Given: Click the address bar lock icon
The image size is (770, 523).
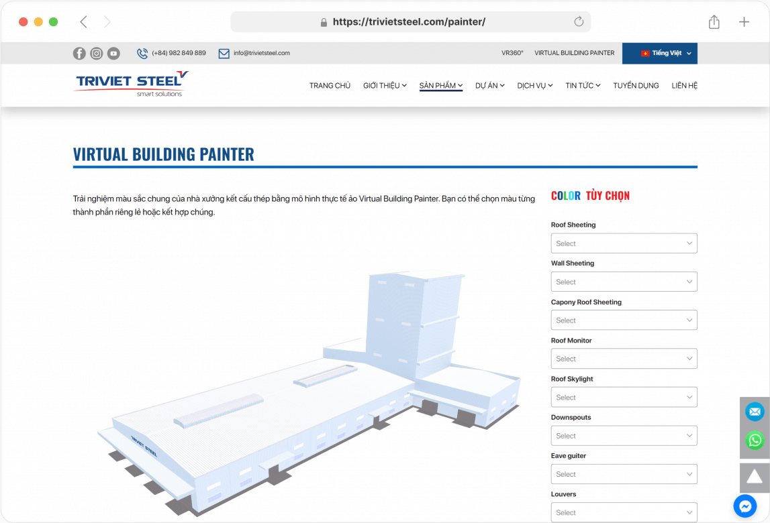Looking at the screenshot, I should (324, 22).
